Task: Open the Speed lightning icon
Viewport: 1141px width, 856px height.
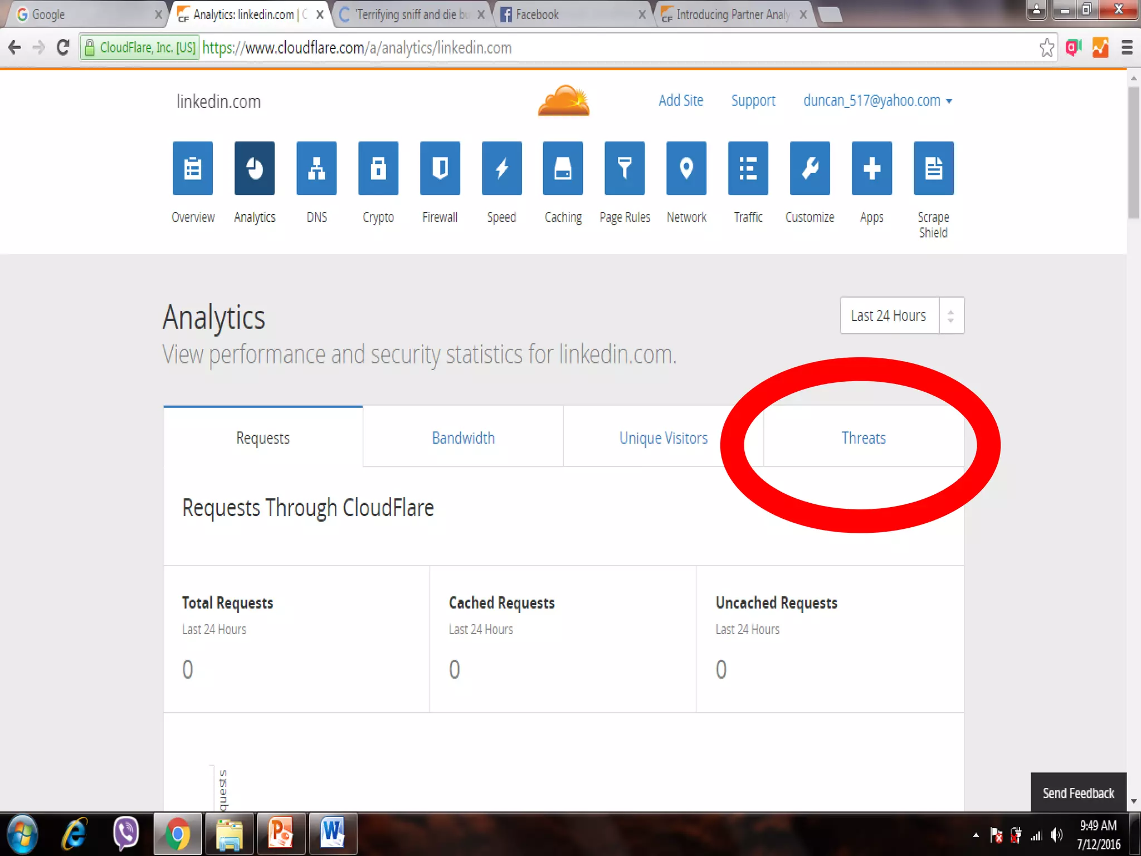Action: [501, 168]
